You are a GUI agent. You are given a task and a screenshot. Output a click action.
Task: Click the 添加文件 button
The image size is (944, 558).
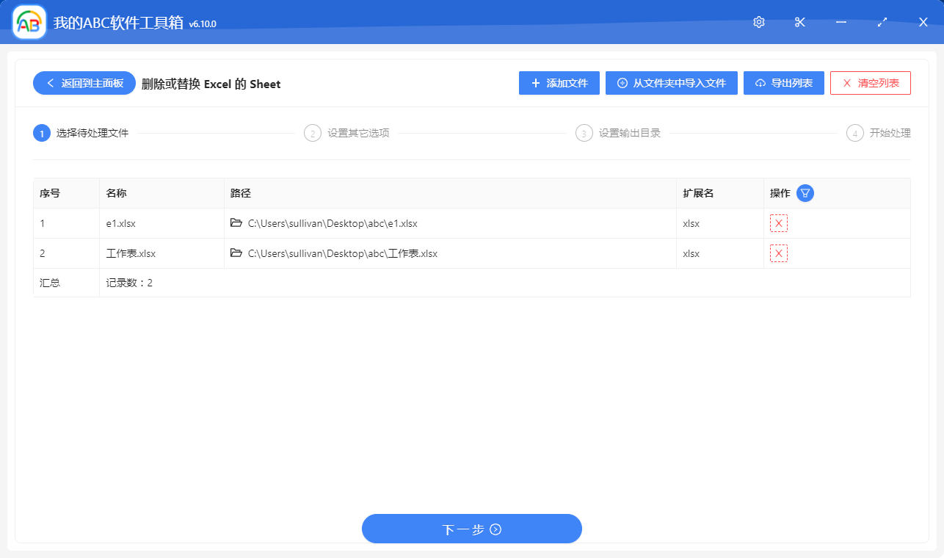559,83
